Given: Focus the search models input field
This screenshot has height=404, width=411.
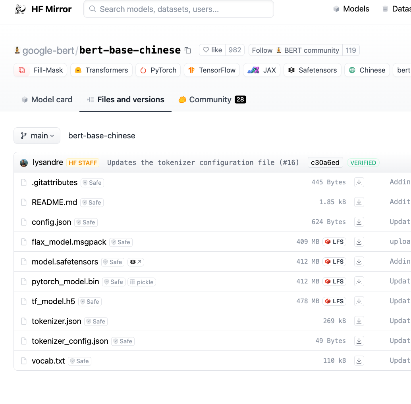Looking at the screenshot, I should click(x=179, y=9).
